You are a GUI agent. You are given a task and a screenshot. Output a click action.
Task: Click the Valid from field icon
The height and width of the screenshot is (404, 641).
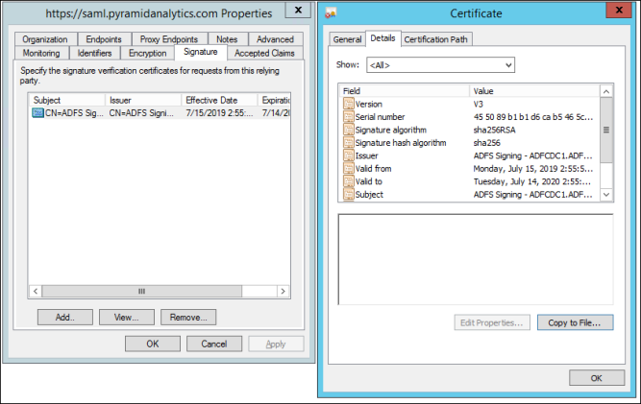tap(348, 169)
